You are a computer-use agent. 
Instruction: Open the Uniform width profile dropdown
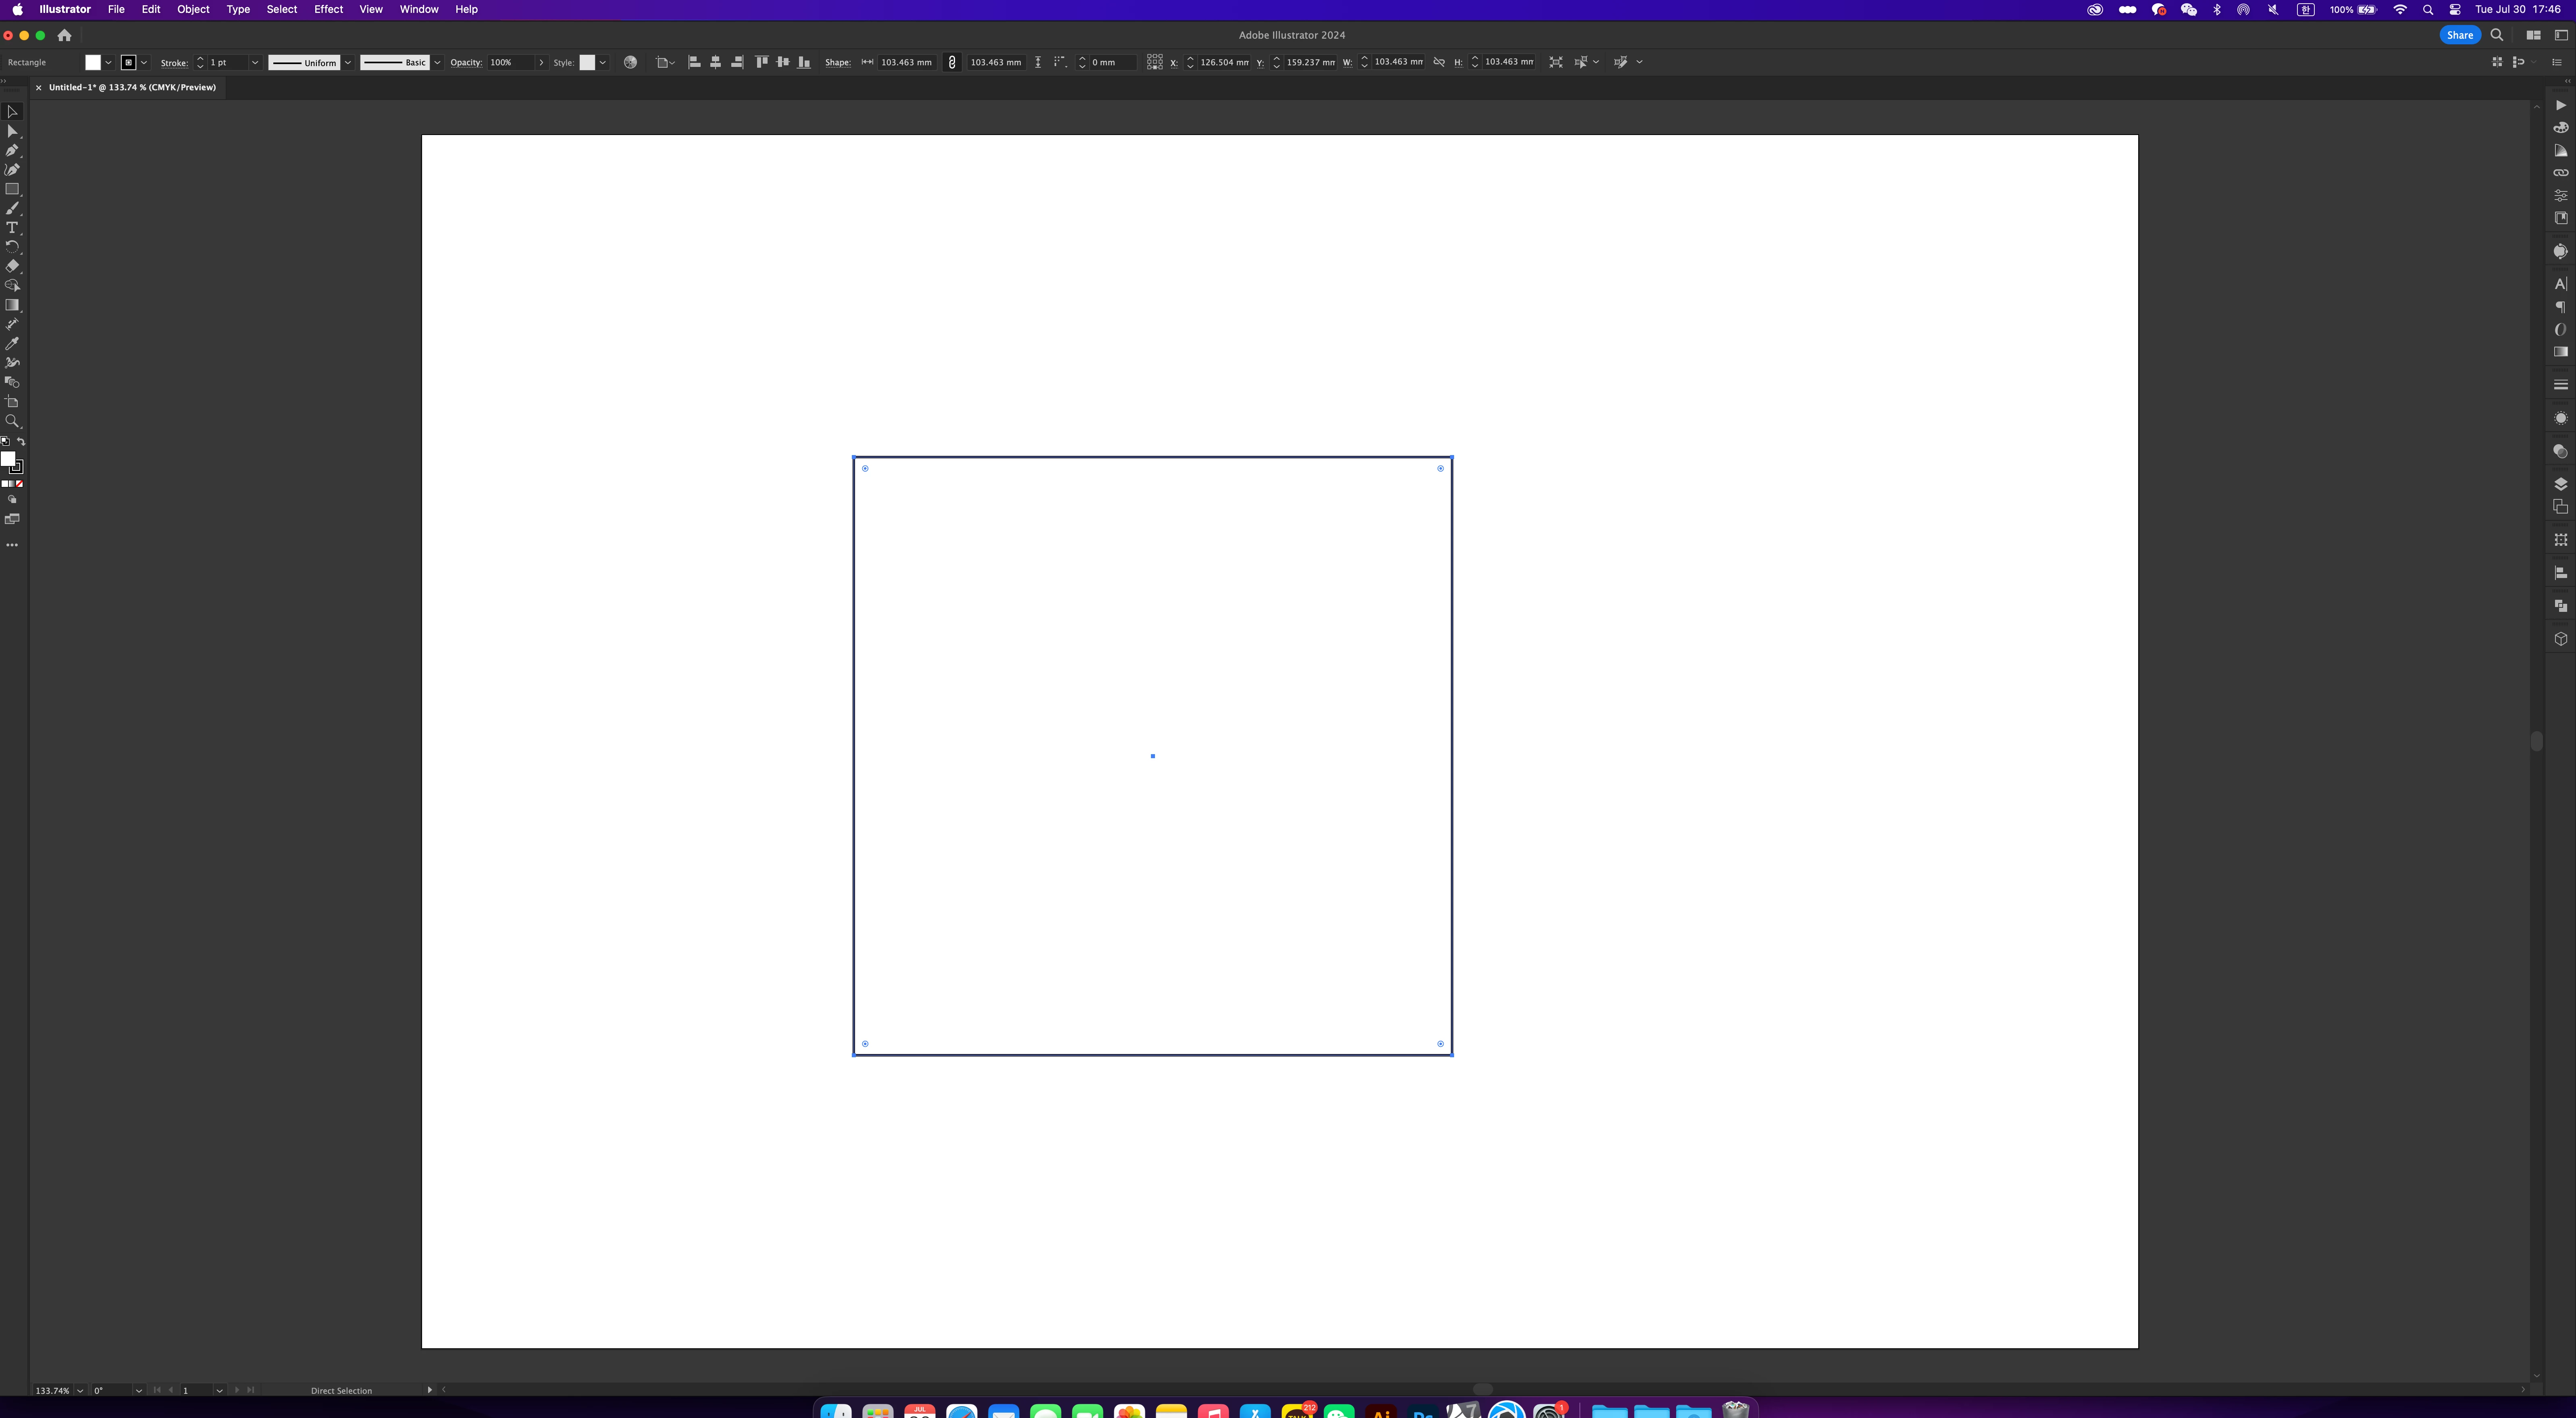[348, 62]
